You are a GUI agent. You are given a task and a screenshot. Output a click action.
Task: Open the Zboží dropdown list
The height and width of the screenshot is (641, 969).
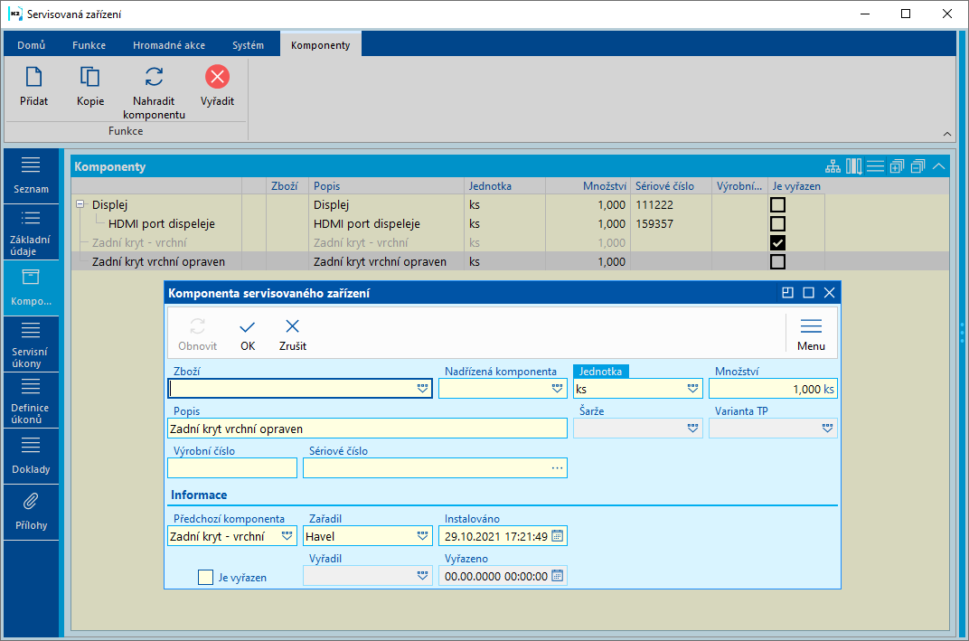point(422,389)
